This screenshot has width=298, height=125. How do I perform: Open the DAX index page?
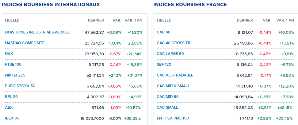pyautogui.click(x=9, y=54)
